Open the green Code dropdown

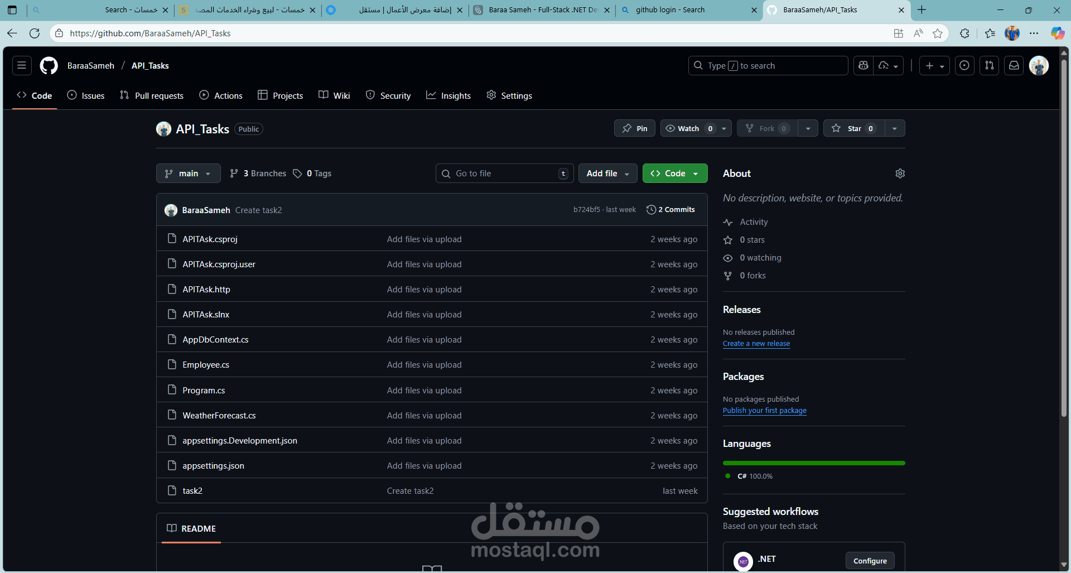675,174
